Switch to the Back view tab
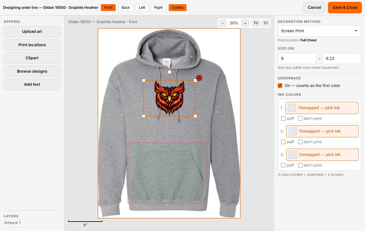The image size is (365, 231). [126, 8]
